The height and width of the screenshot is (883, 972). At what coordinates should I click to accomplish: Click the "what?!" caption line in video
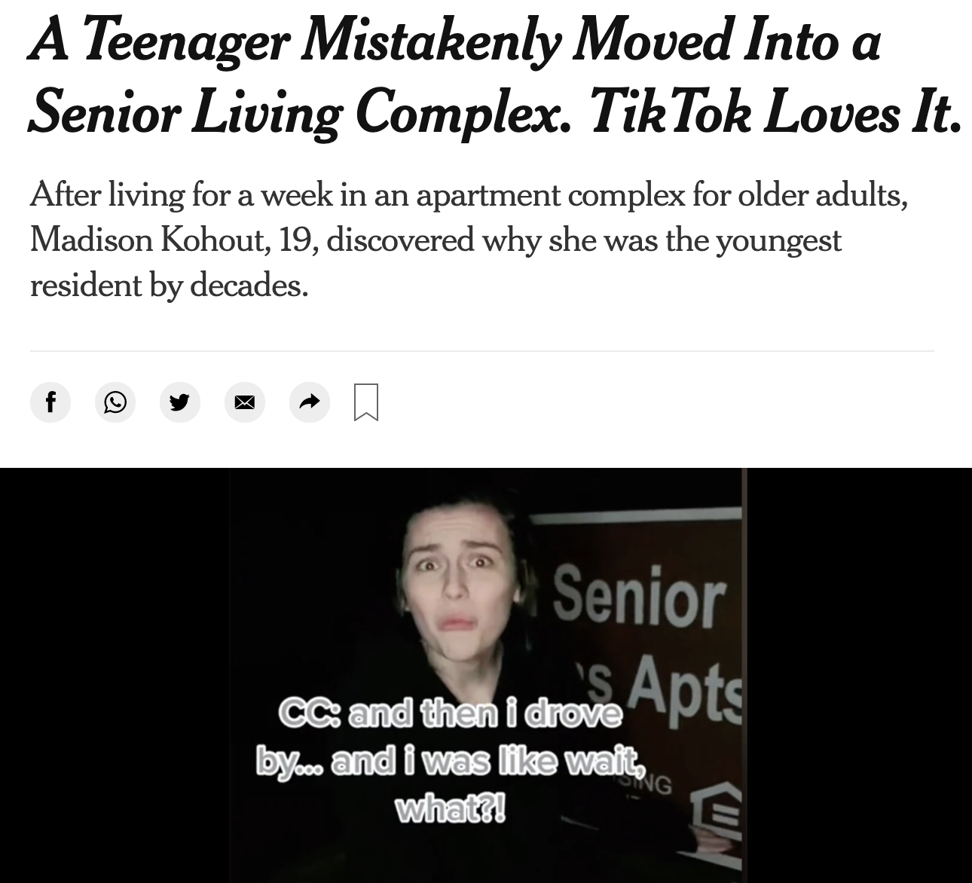tap(451, 811)
